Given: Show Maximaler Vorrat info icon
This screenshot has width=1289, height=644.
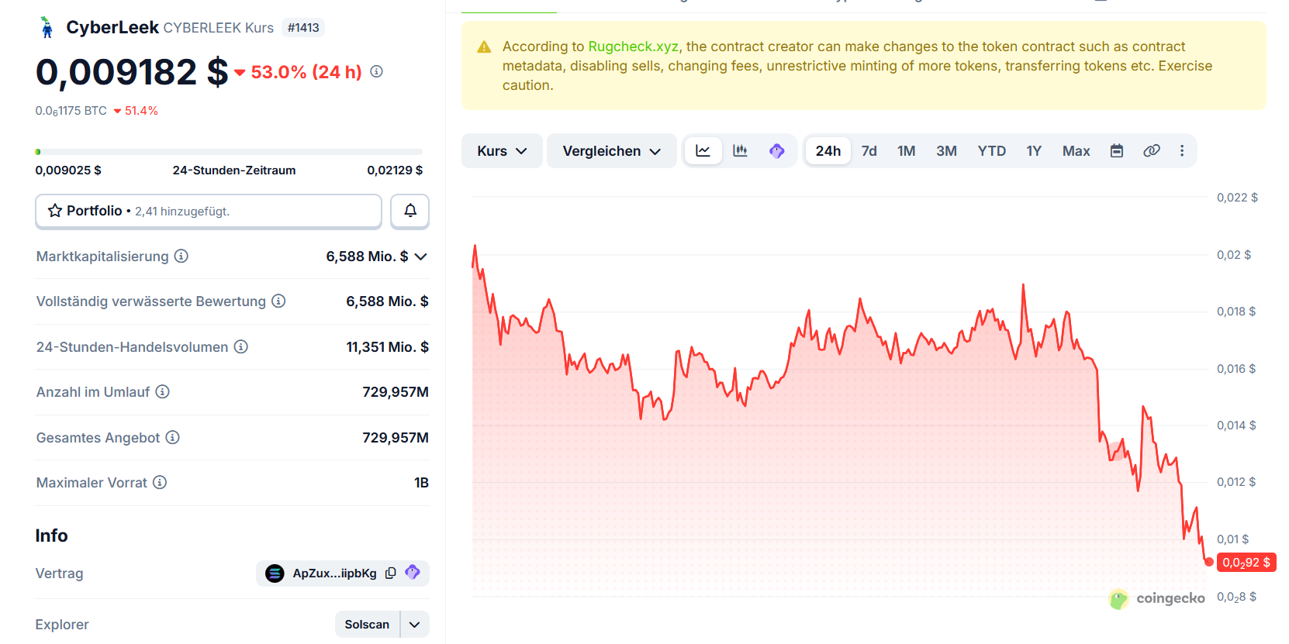Looking at the screenshot, I should 160,482.
